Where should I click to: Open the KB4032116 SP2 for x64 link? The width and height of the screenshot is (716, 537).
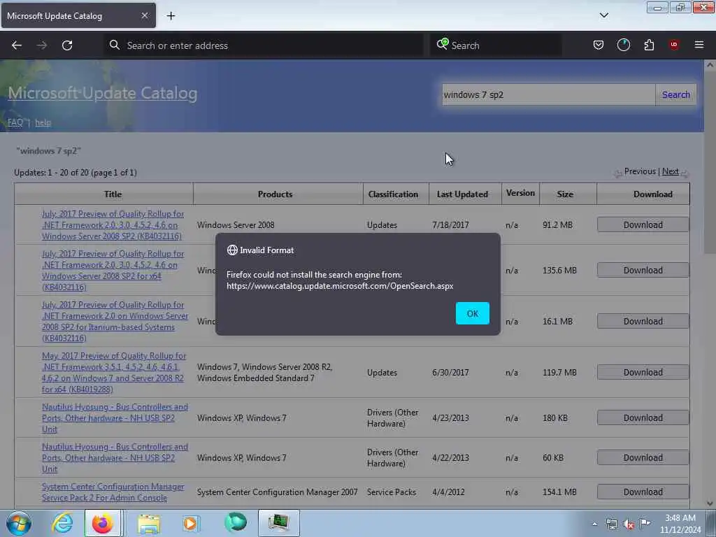[x=113, y=271]
